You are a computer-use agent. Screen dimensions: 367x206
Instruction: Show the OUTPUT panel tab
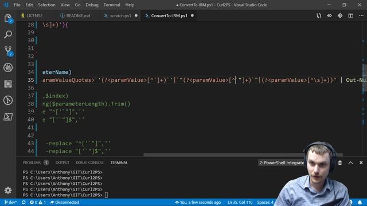pyautogui.click(x=63, y=163)
